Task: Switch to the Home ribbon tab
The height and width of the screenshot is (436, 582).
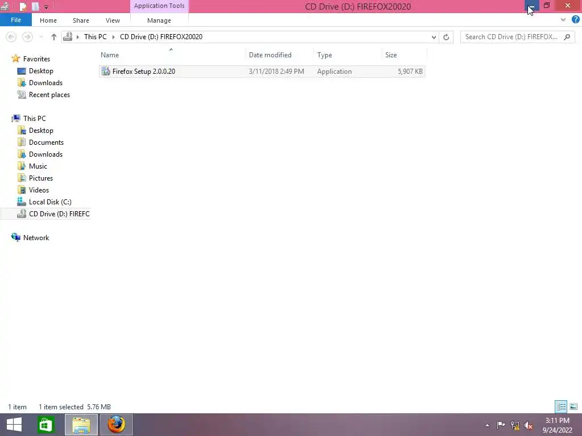Action: [48, 20]
